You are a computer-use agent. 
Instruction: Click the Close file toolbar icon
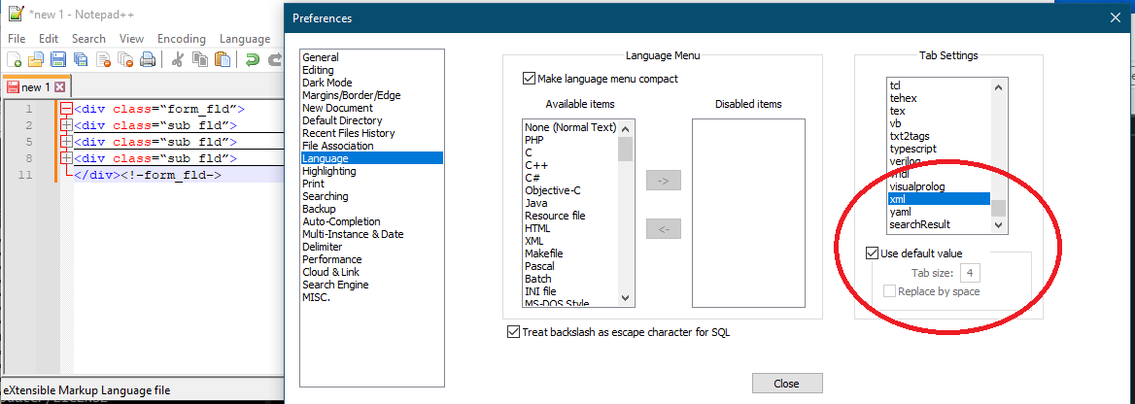103,60
